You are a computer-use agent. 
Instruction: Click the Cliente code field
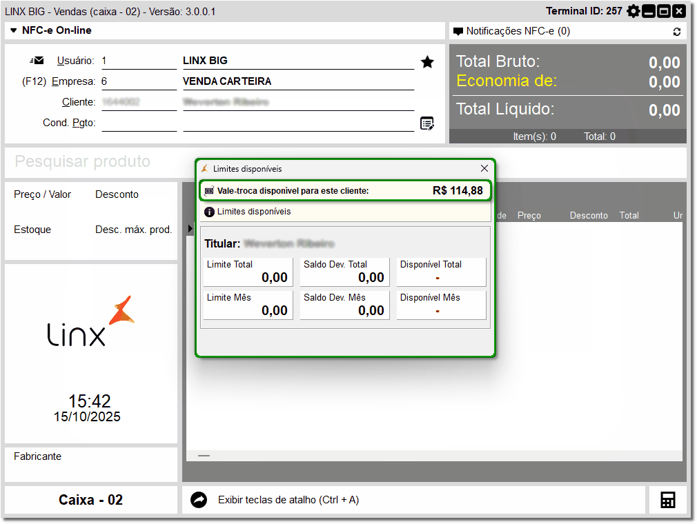139,102
